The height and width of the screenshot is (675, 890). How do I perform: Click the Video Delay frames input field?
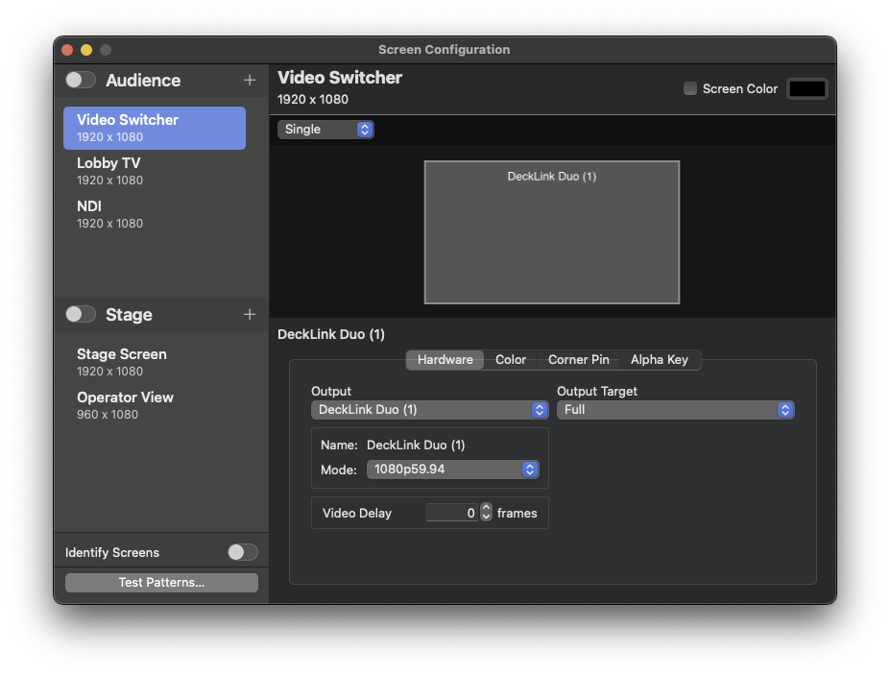(x=451, y=513)
